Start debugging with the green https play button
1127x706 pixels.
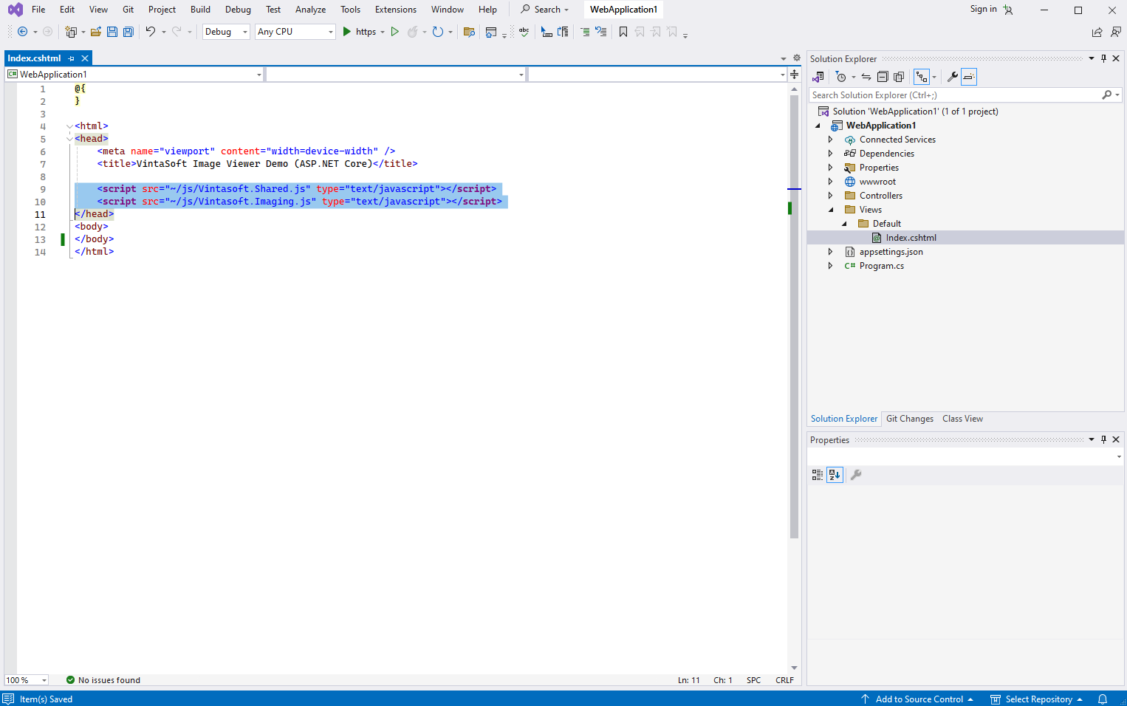[x=347, y=32]
